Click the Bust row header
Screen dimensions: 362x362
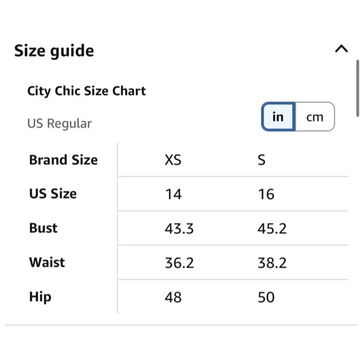(x=43, y=228)
